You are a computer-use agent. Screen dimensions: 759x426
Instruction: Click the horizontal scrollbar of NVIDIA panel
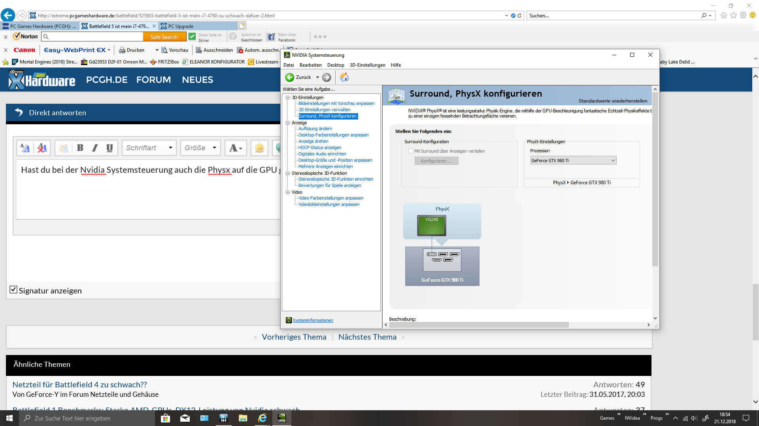coord(479,325)
